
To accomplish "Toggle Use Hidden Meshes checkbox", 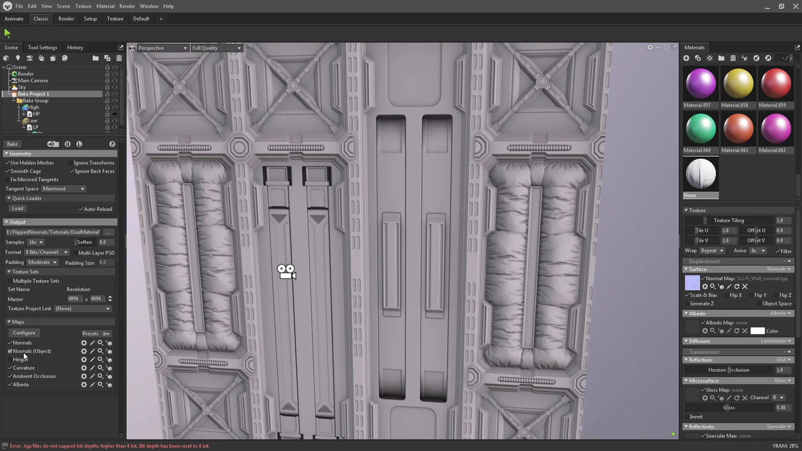I will [x=8, y=163].
